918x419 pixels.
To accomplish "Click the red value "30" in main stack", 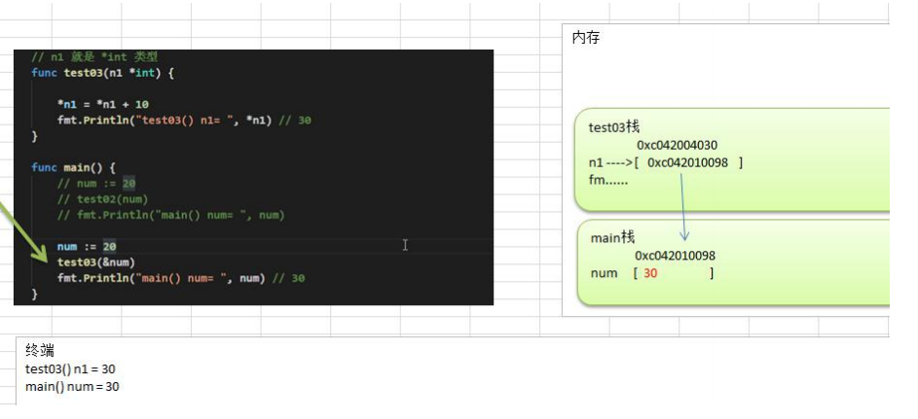I will pyautogui.click(x=650, y=273).
